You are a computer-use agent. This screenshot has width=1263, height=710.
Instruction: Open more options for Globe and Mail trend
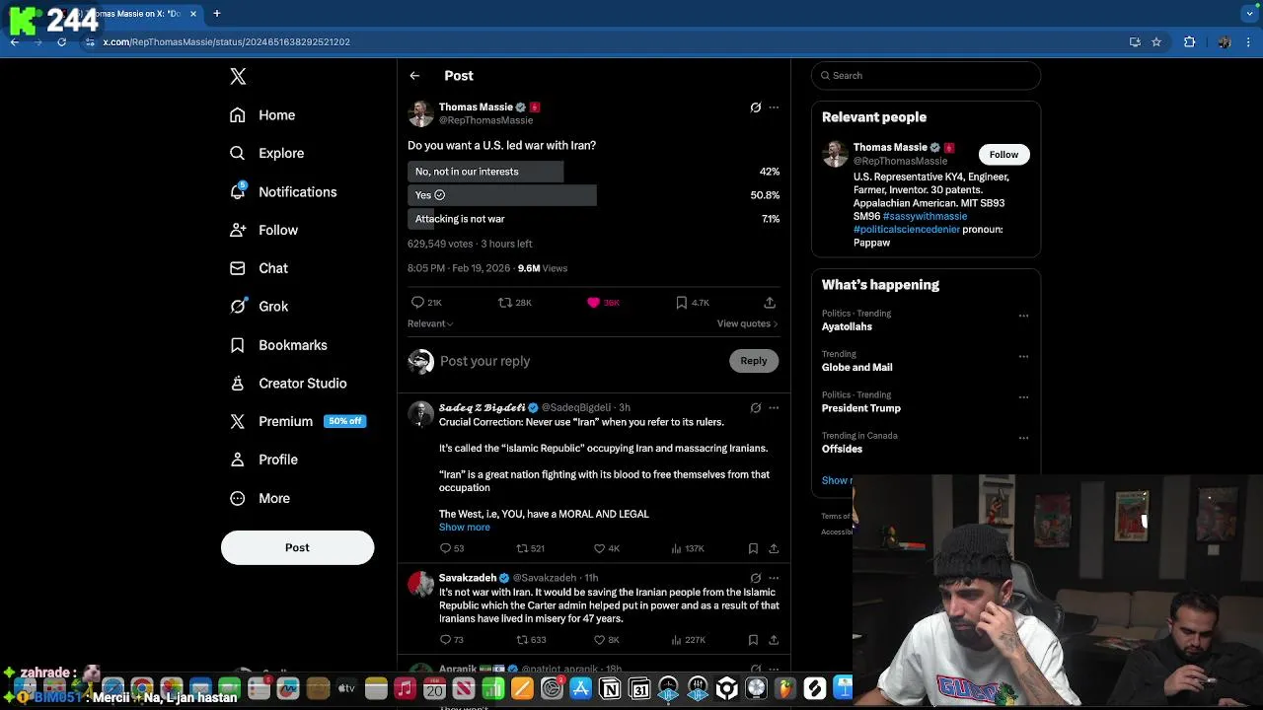click(x=1023, y=357)
